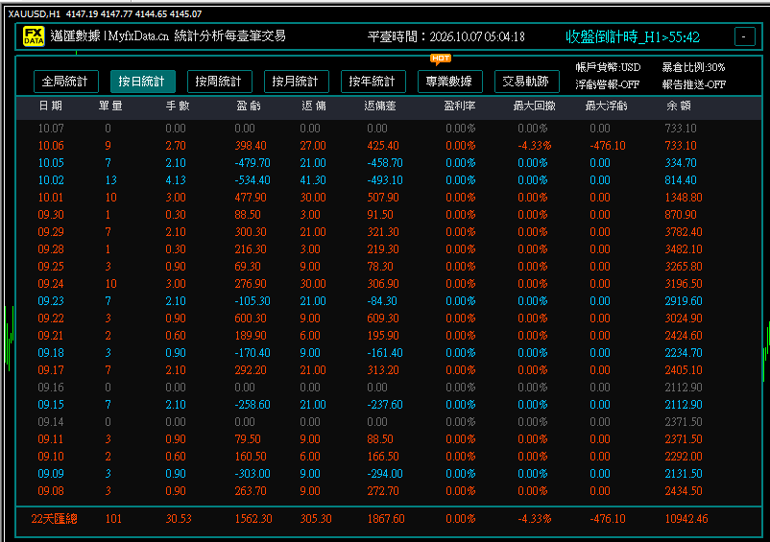Viewport: 770px width, 542px height.
Task: Collapse the panel with the minus button
Action: click(x=744, y=36)
